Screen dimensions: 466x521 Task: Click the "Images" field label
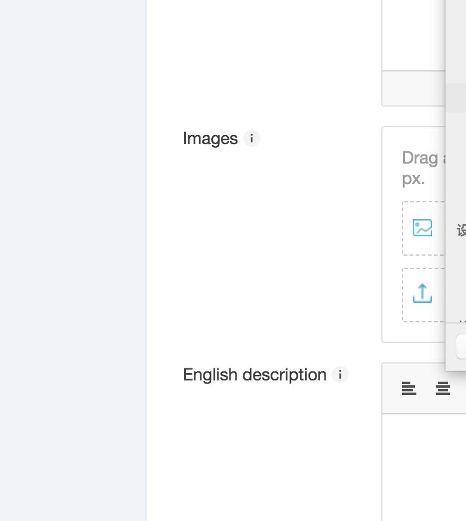(210, 138)
